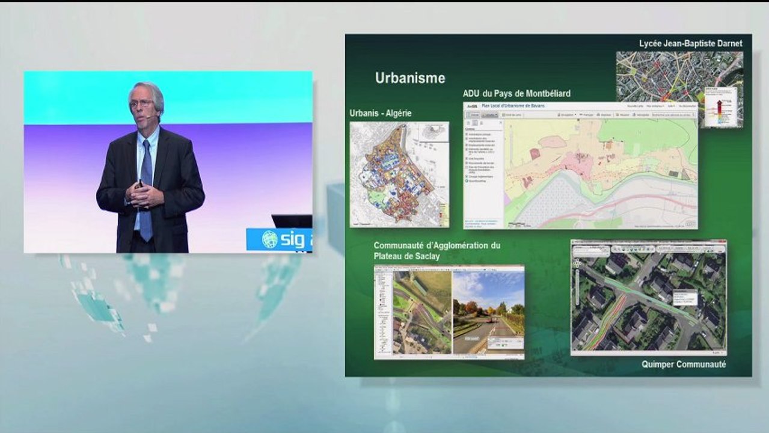Click the zoom slider on the Quimper map
This screenshot has height=433, width=769.
click(x=577, y=287)
